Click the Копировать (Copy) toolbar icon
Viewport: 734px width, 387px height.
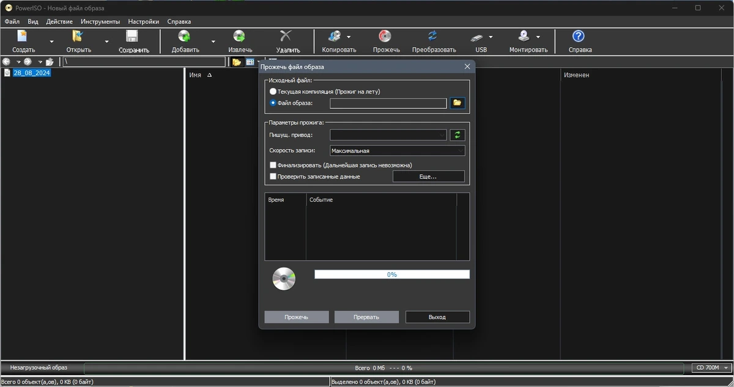pos(335,36)
